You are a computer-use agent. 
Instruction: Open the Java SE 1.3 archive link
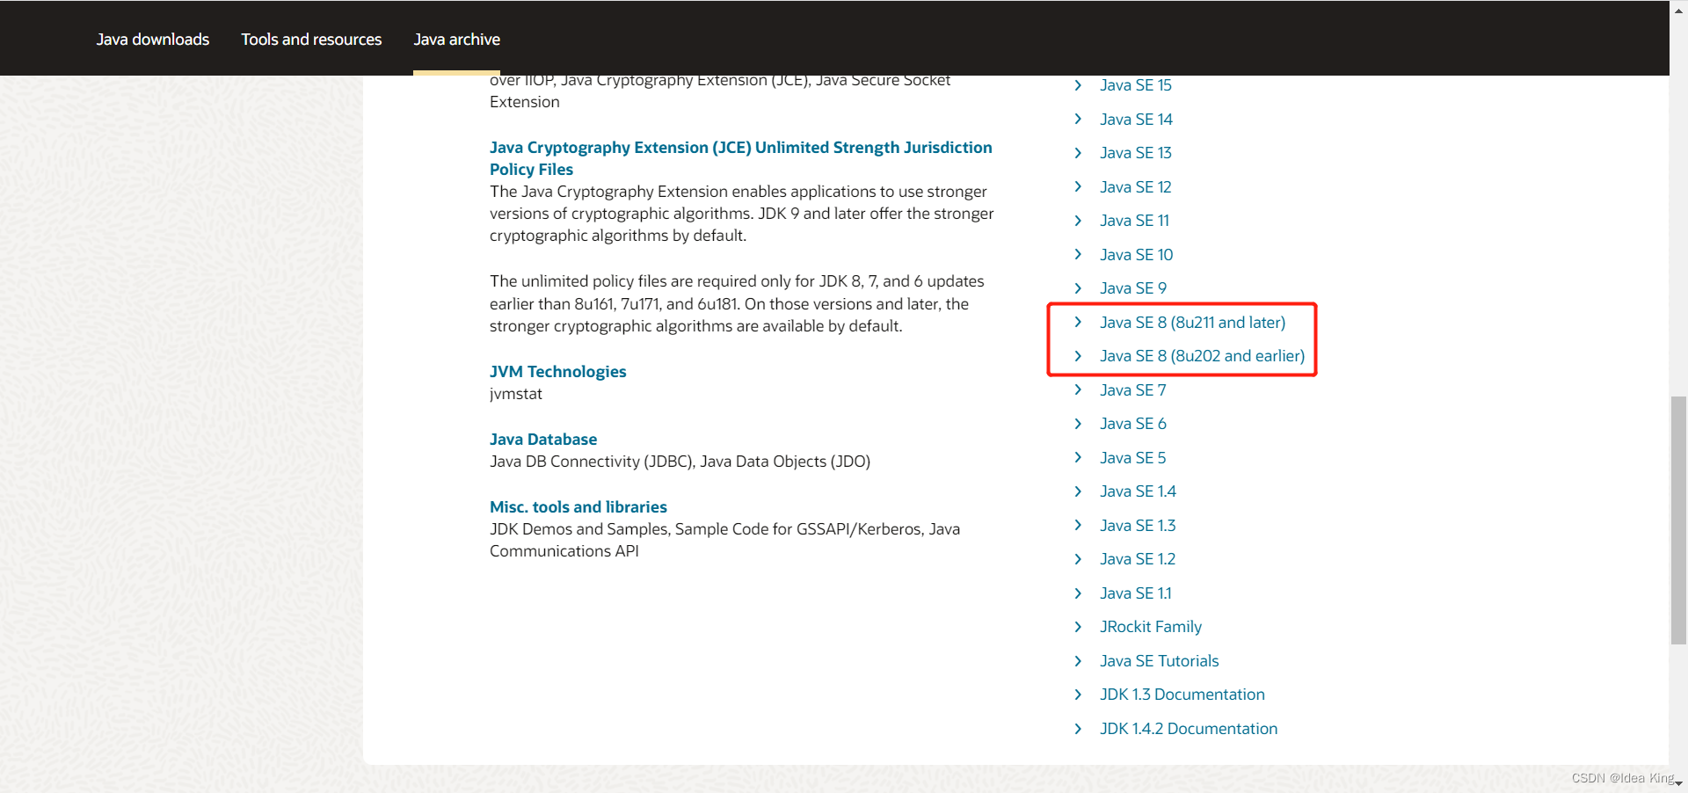[x=1138, y=526]
